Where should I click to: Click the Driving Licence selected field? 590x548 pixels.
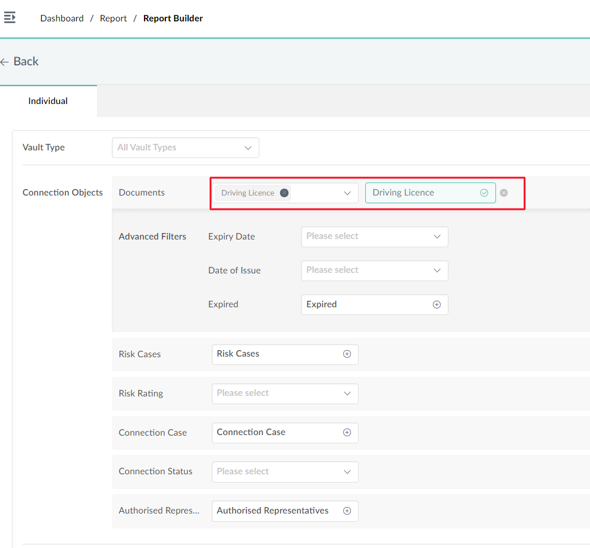click(430, 193)
